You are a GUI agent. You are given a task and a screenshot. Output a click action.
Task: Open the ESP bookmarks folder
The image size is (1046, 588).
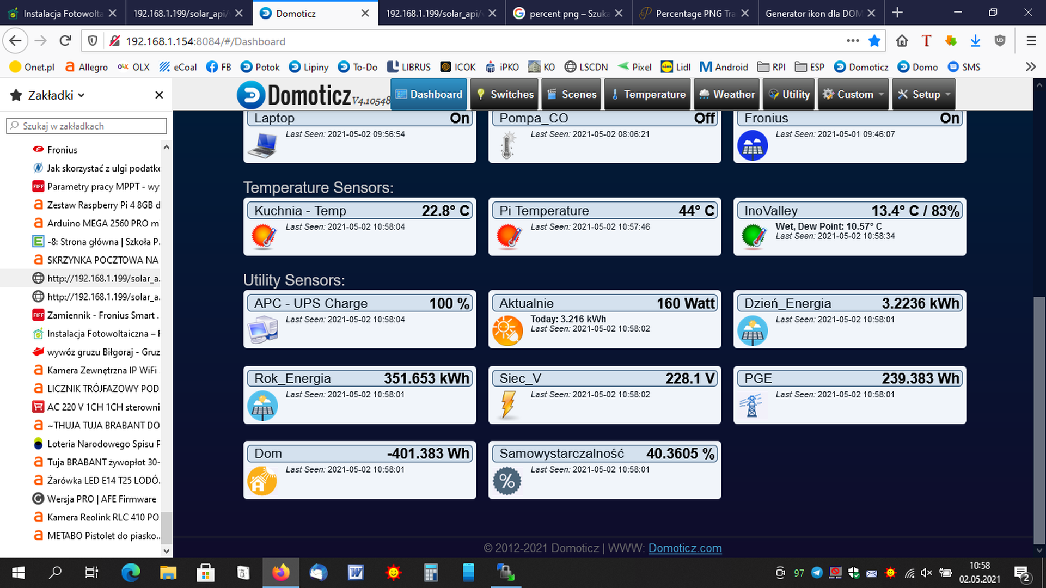[810, 67]
